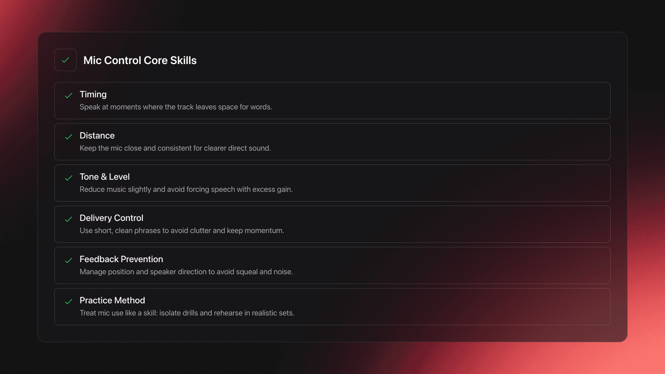Click the green checkmark icon beside Timing

pyautogui.click(x=69, y=96)
